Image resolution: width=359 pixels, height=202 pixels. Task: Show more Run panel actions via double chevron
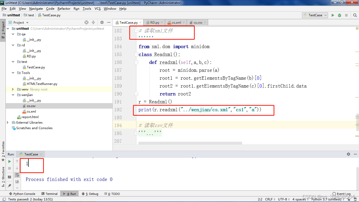[x=17, y=188]
